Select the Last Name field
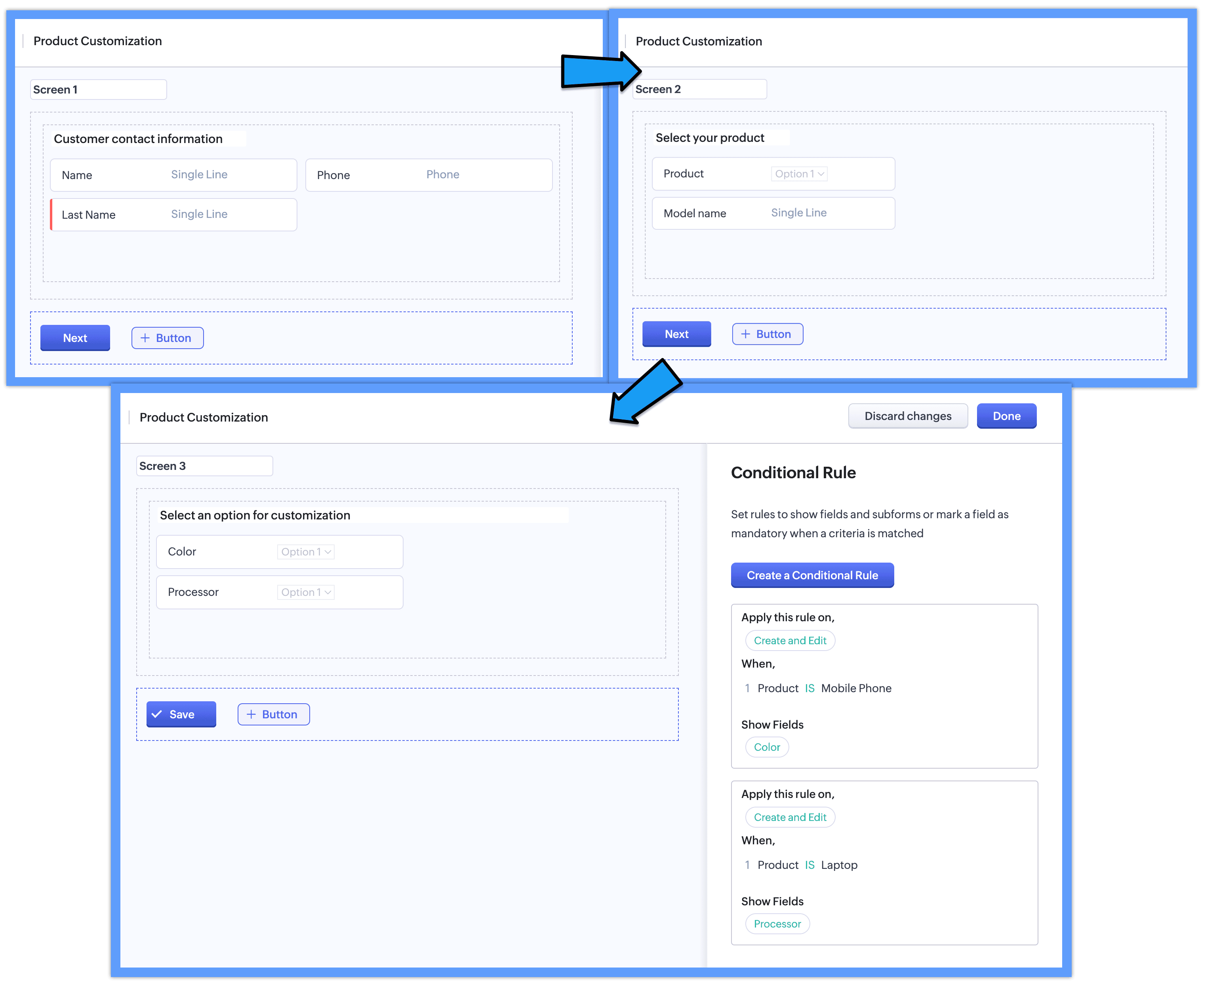 (x=173, y=214)
